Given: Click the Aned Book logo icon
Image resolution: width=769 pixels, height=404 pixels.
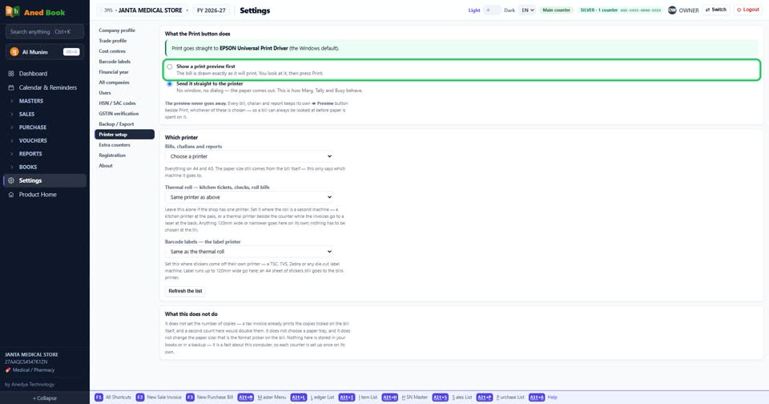Looking at the screenshot, I should pyautogui.click(x=12, y=11).
